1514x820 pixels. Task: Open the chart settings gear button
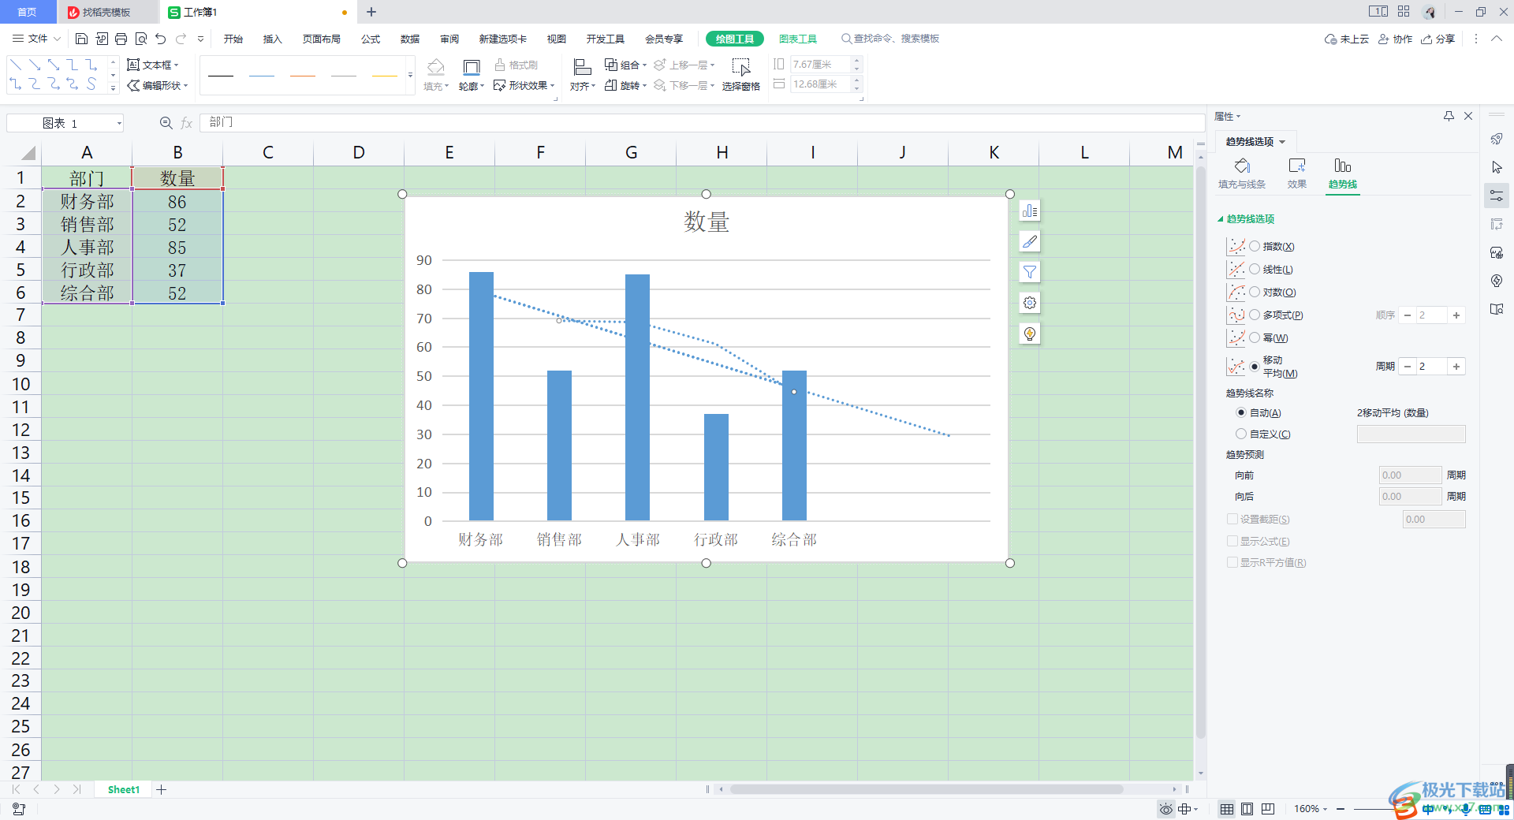(x=1030, y=303)
